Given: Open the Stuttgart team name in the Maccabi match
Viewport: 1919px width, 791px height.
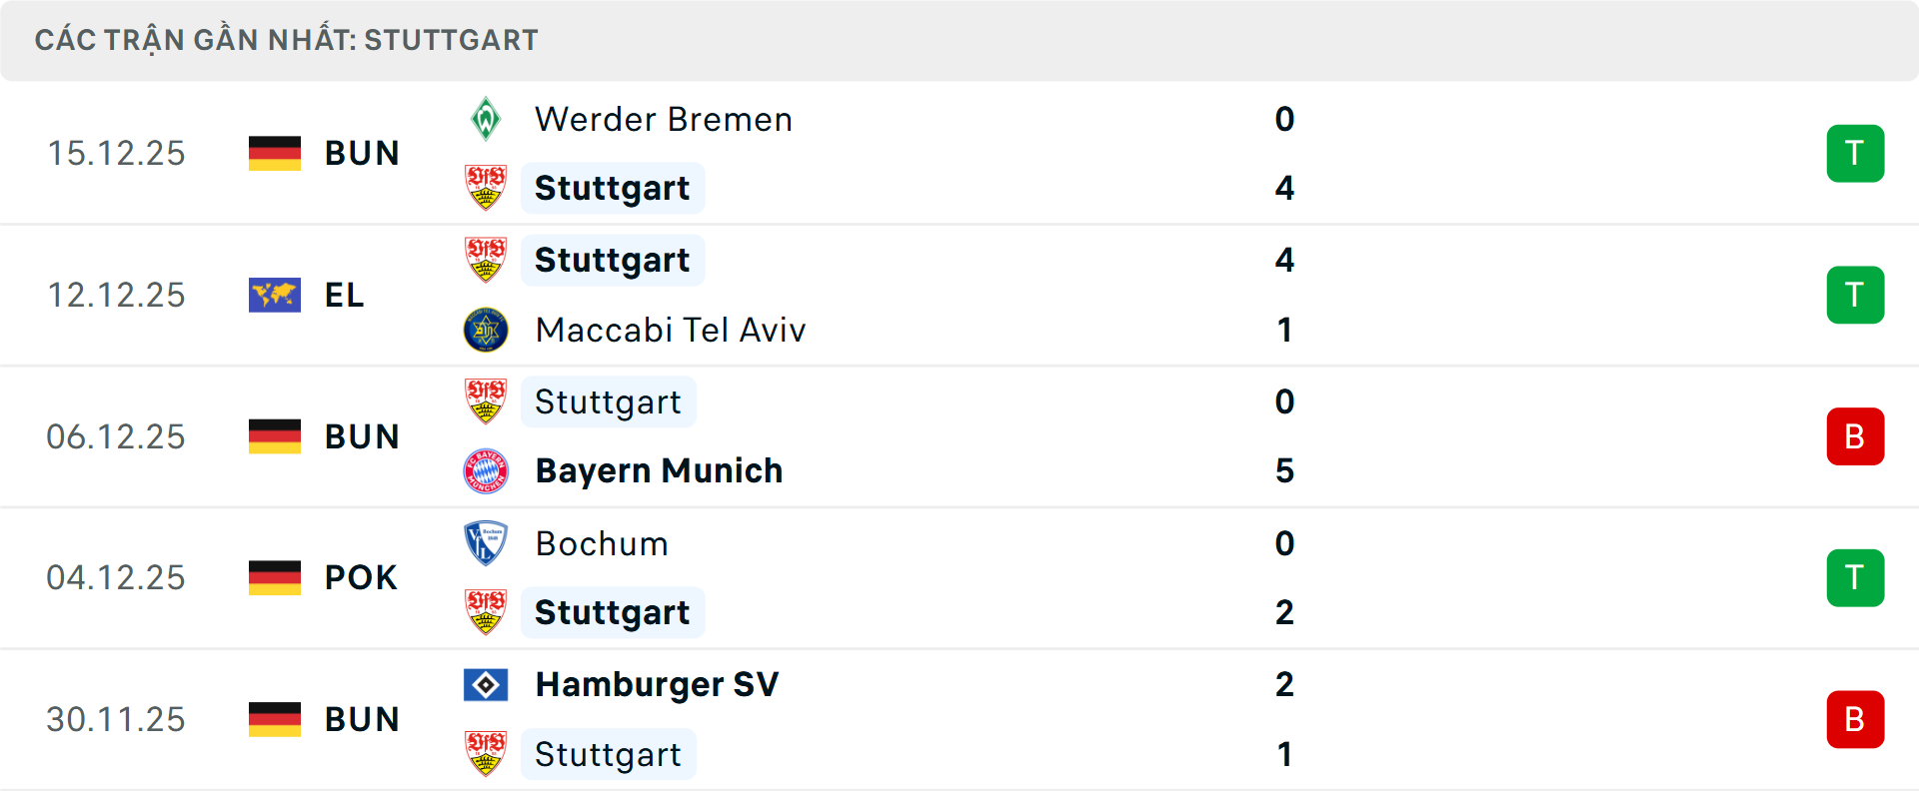Looking at the screenshot, I should 613,260.
